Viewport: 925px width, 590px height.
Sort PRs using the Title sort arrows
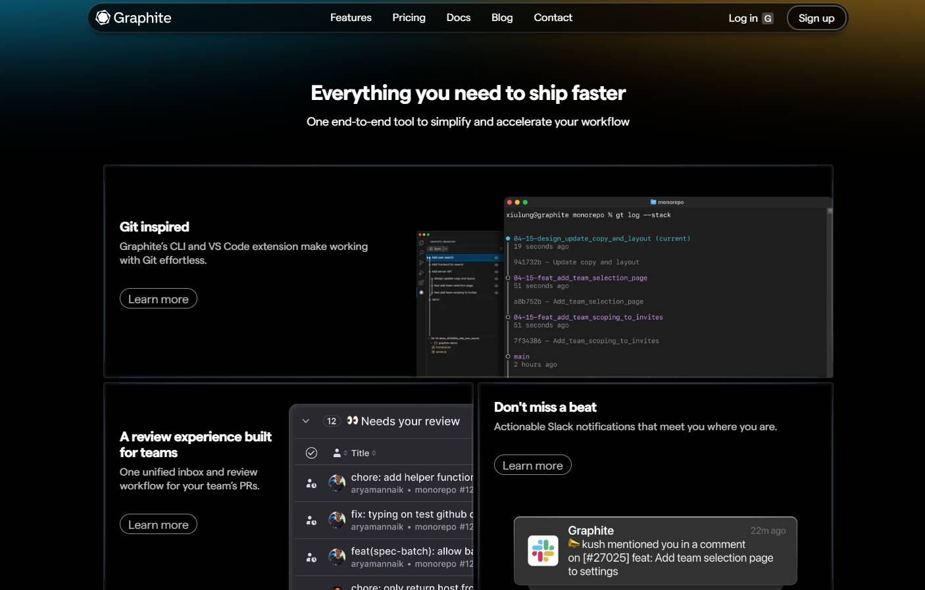374,453
